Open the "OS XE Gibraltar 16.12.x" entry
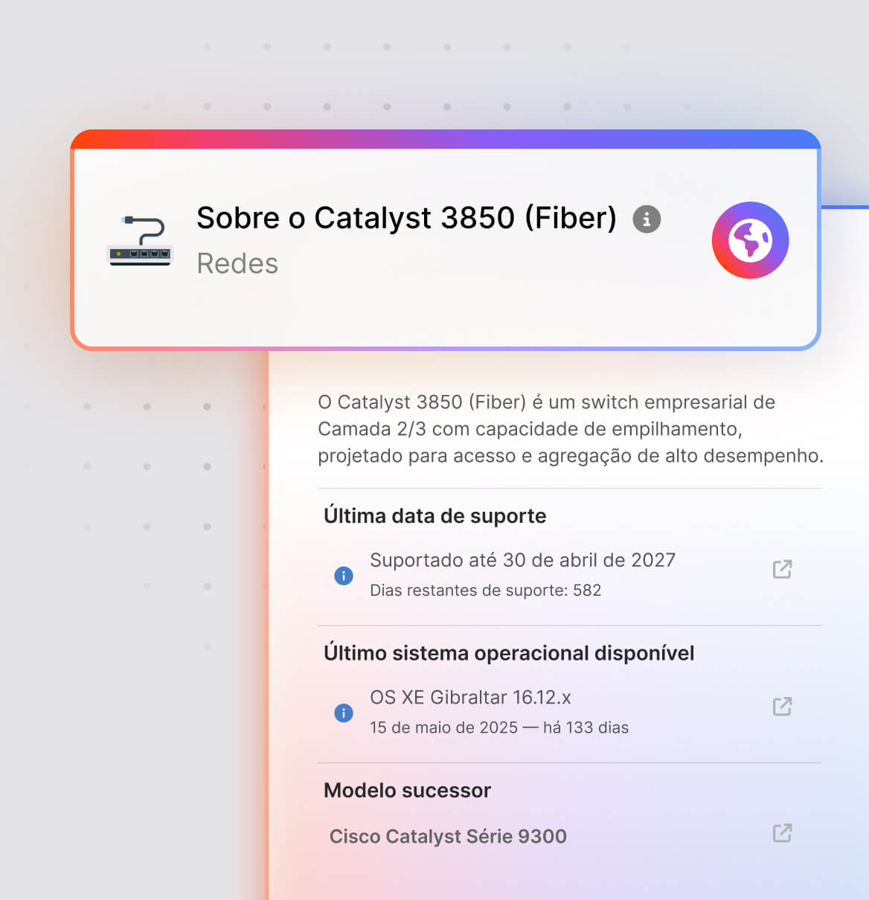Image resolution: width=869 pixels, height=900 pixels. pyautogui.click(x=470, y=697)
